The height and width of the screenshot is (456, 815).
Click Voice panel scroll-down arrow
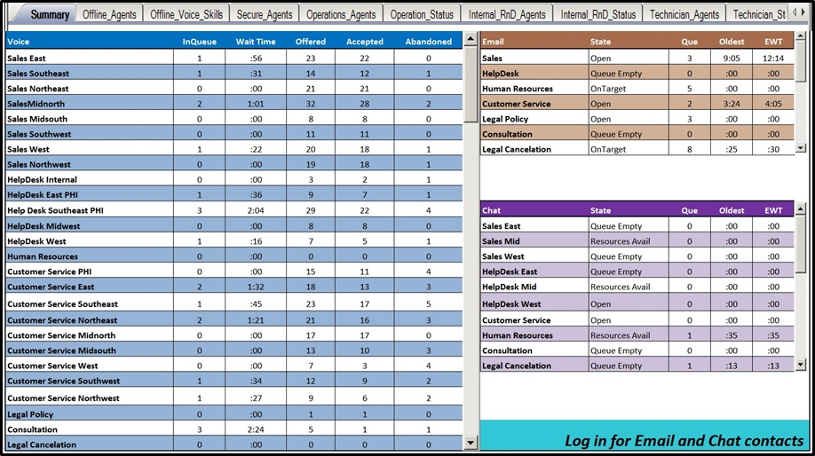click(471, 443)
